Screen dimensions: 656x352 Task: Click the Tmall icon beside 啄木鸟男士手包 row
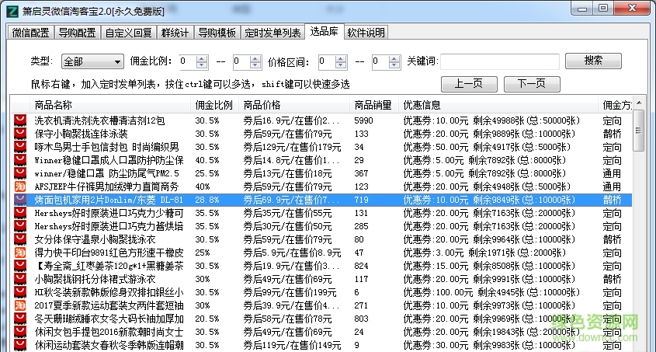[x=19, y=147]
